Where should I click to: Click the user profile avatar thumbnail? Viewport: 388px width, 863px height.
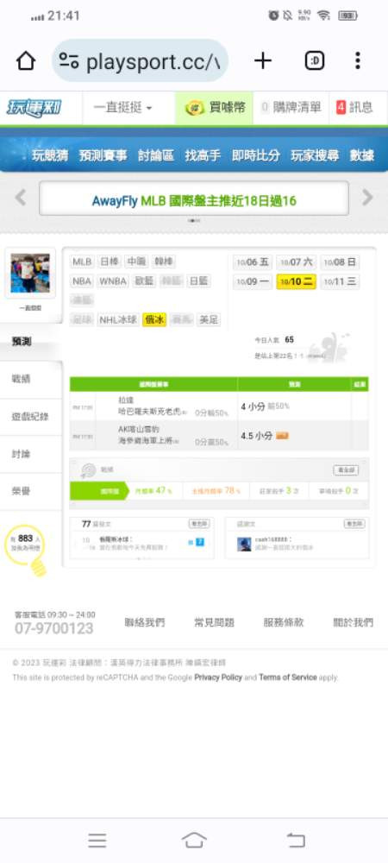click(30, 273)
